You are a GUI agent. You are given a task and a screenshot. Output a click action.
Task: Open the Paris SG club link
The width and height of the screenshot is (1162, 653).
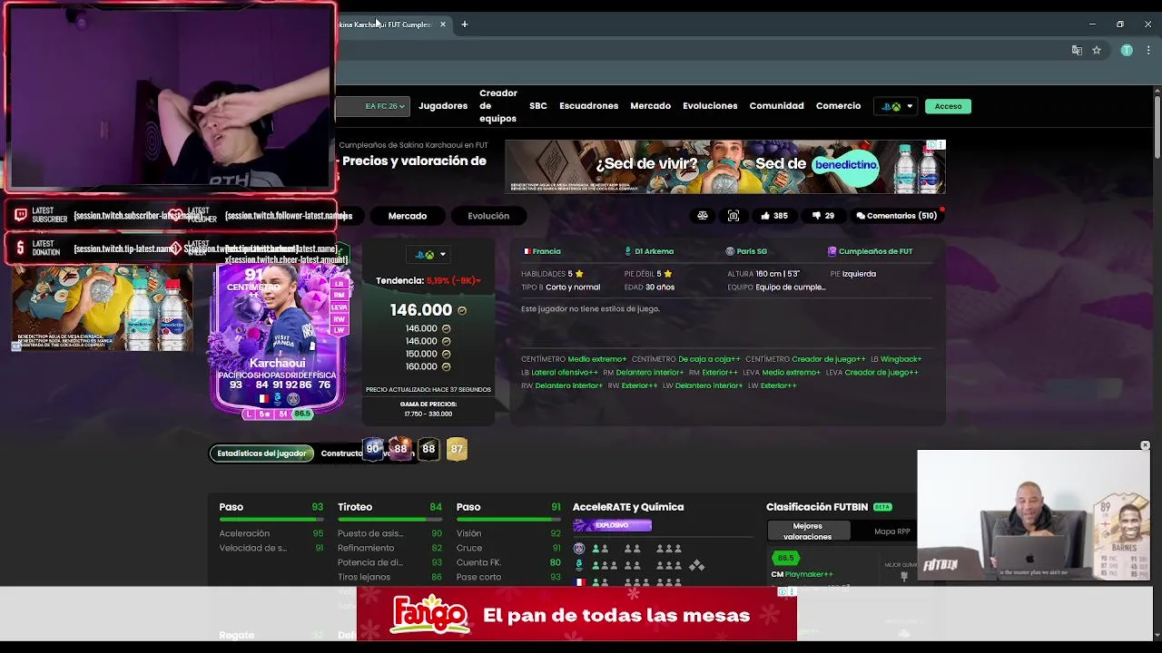pyautogui.click(x=746, y=251)
